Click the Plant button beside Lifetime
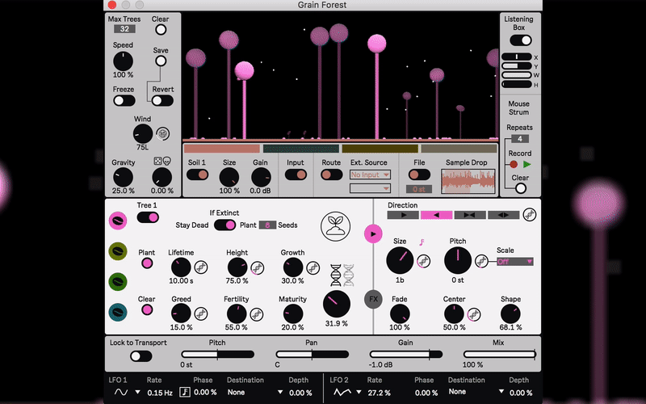 (147, 263)
